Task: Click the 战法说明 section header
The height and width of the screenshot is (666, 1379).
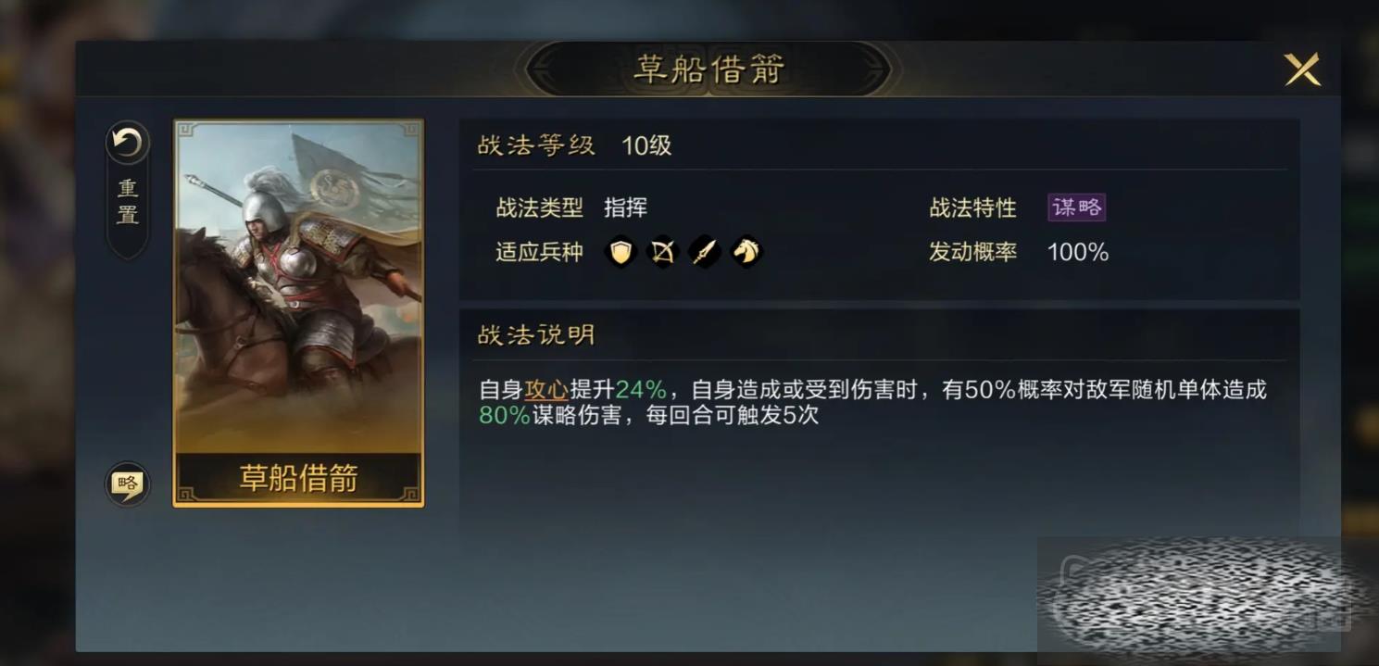Action: 536,334
